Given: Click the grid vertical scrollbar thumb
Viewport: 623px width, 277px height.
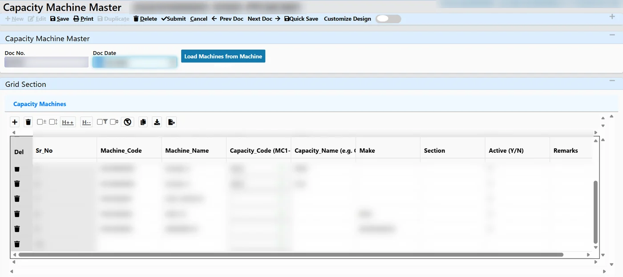Looking at the screenshot, I should pyautogui.click(x=596, y=212).
